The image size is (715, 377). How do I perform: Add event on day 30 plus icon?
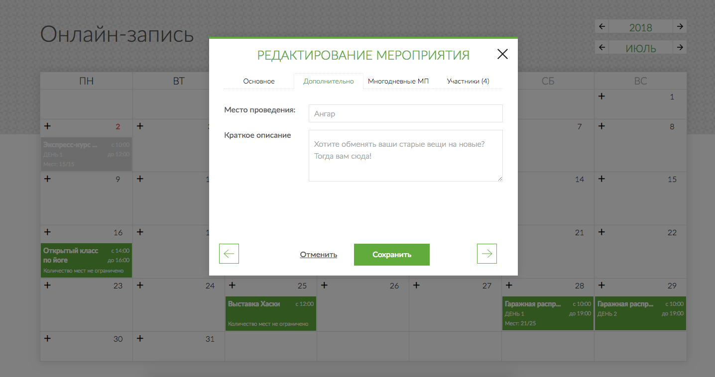coord(47,338)
